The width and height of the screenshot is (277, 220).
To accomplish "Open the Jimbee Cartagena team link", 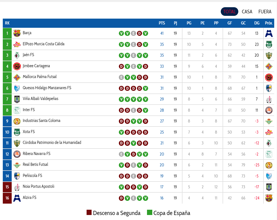I will pos(36,66).
